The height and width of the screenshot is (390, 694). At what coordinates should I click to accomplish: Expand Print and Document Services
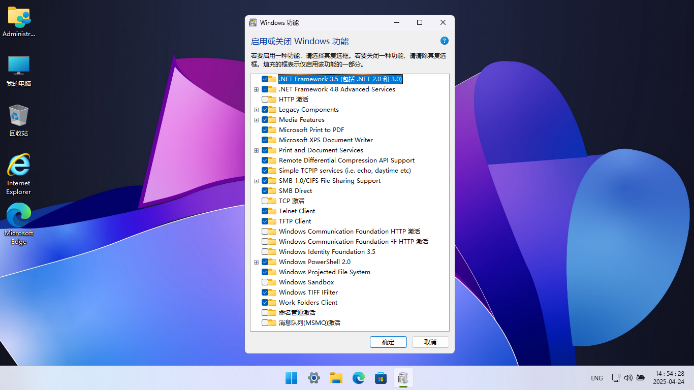coord(257,150)
